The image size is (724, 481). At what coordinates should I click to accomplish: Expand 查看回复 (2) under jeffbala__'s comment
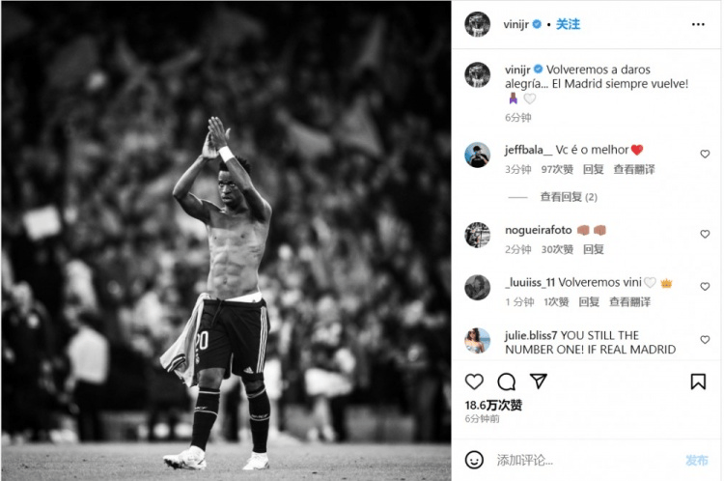pos(569,197)
